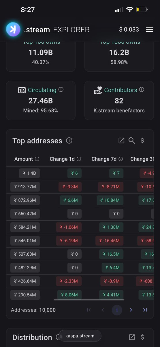Click the 8.06M 1d change value

pos(69,295)
